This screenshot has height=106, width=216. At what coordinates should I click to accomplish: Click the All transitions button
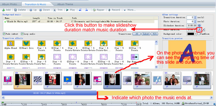coord(137,34)
